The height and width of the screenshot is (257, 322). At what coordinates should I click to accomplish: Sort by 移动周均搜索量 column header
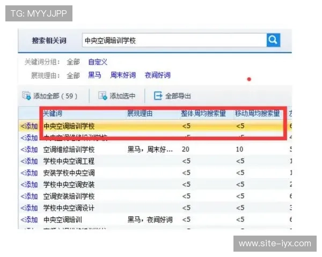(258, 114)
